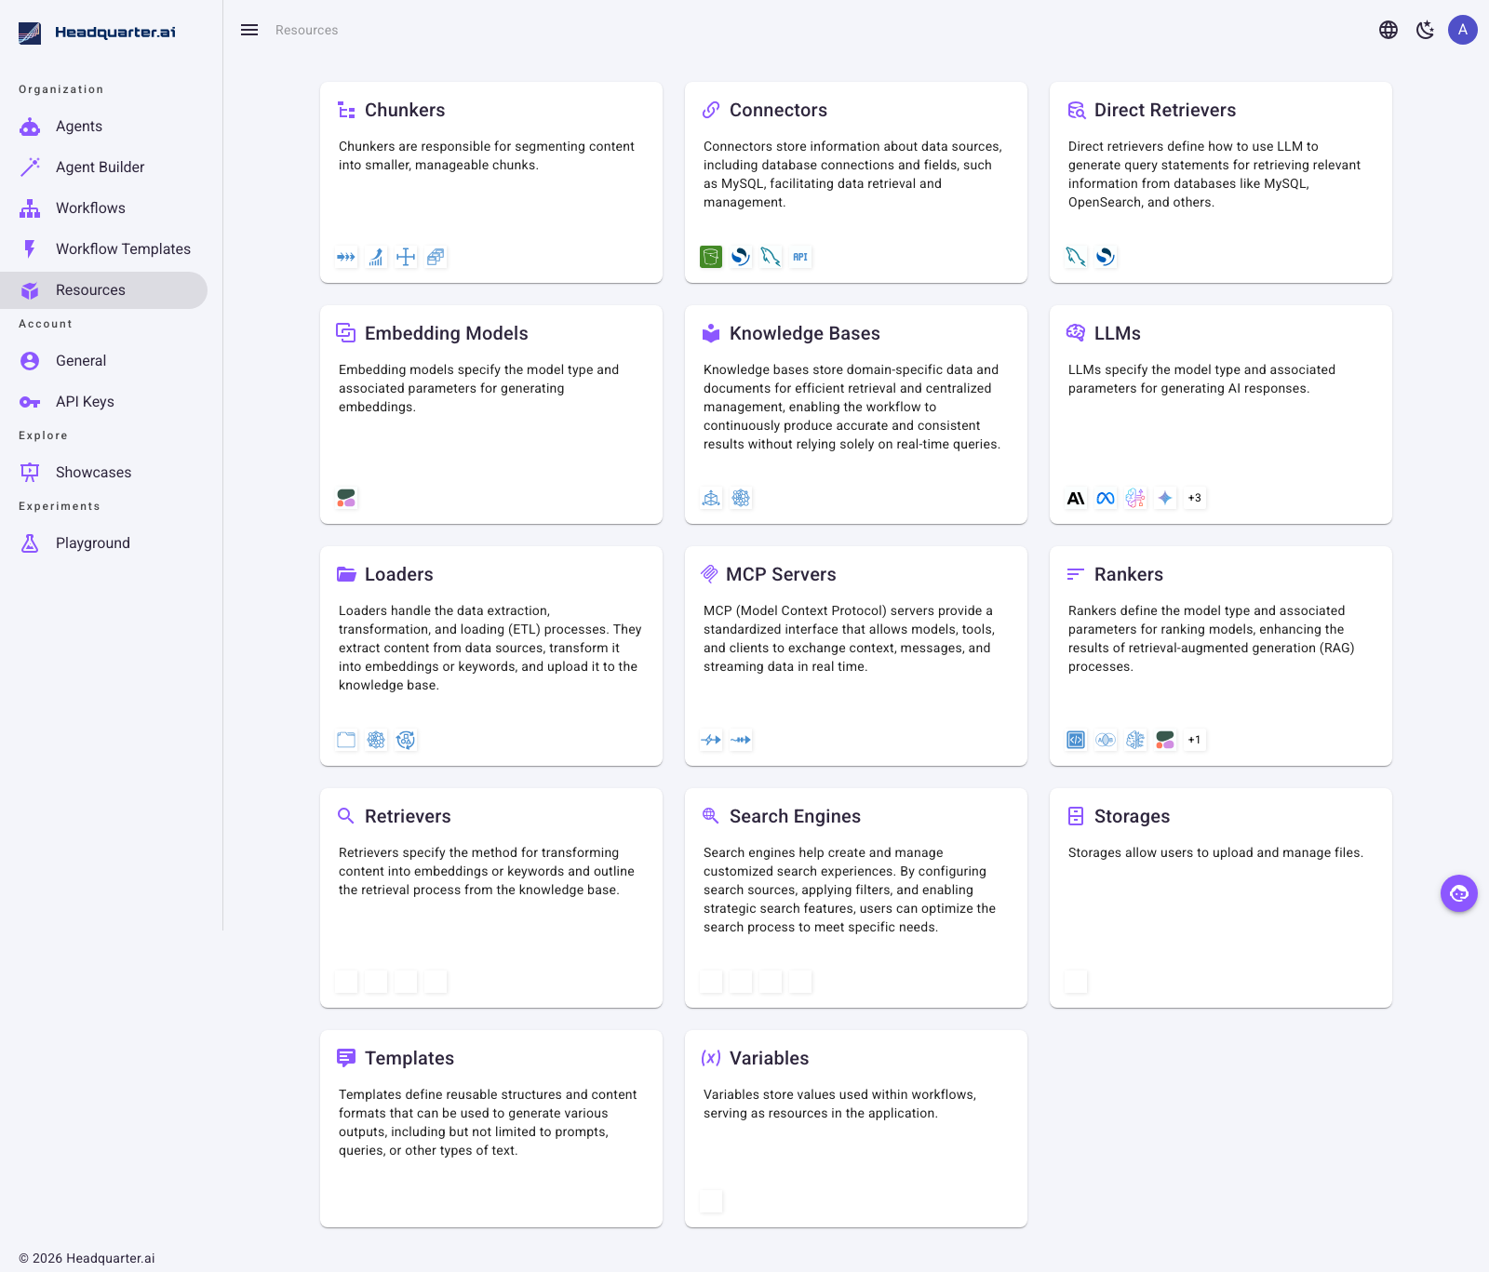Click the MySQL dolphin icon in Connectors
Screen dimensions: 1489x1272
click(x=771, y=257)
